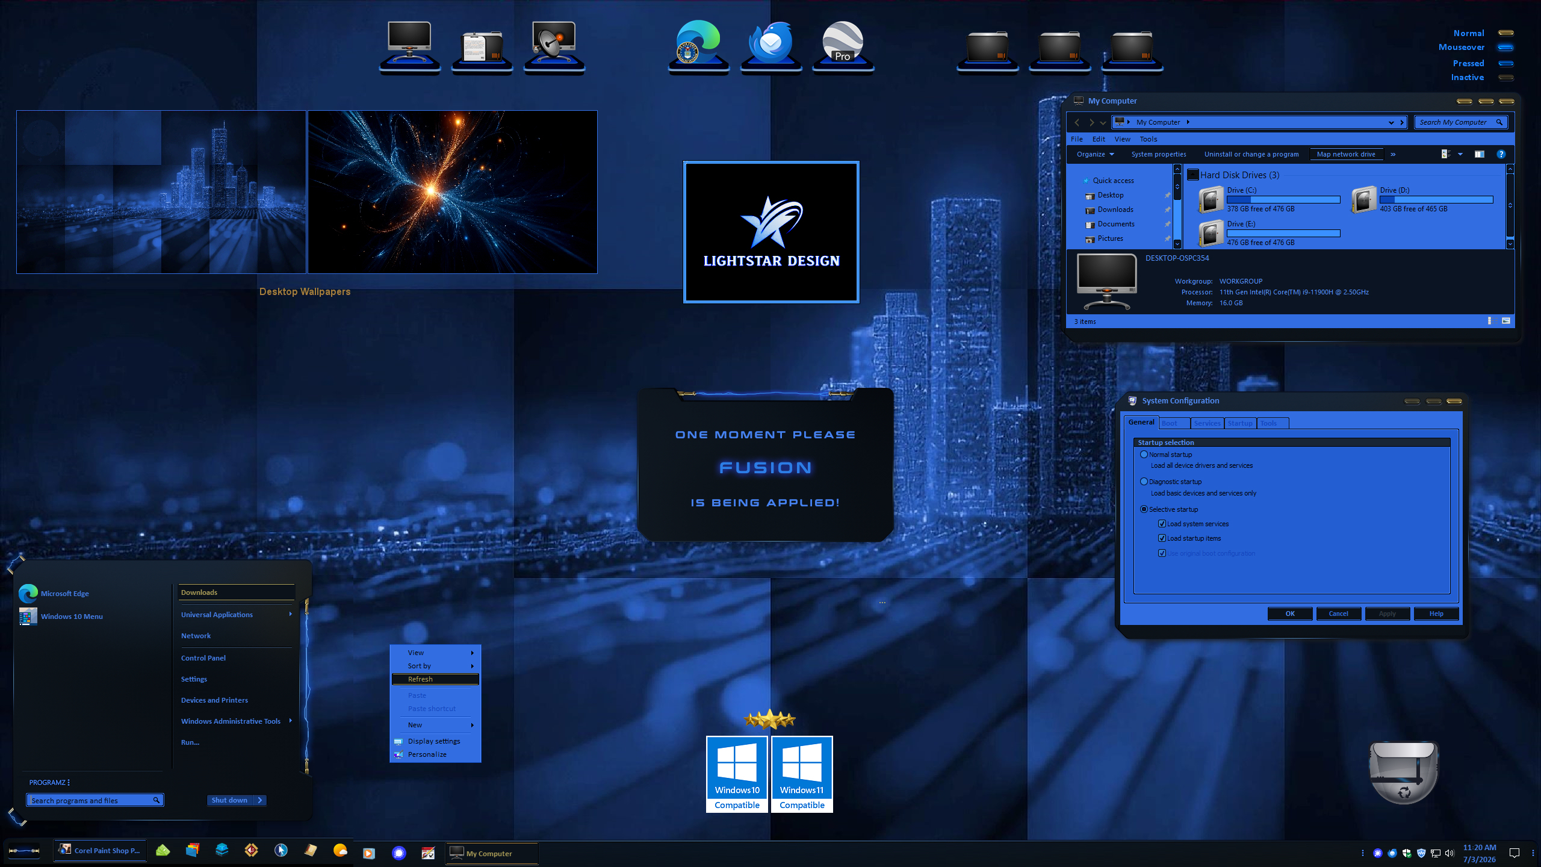1541x867 pixels.
Task: Uncheck Load startup items checkbox
Action: pyautogui.click(x=1162, y=538)
